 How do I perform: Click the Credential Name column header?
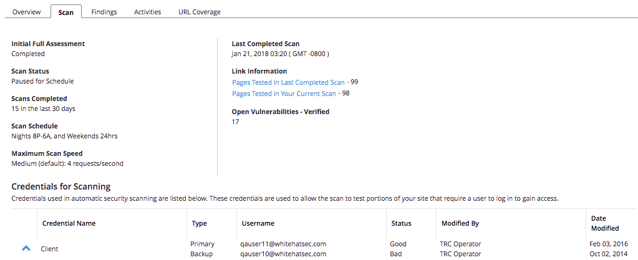pos(69,223)
